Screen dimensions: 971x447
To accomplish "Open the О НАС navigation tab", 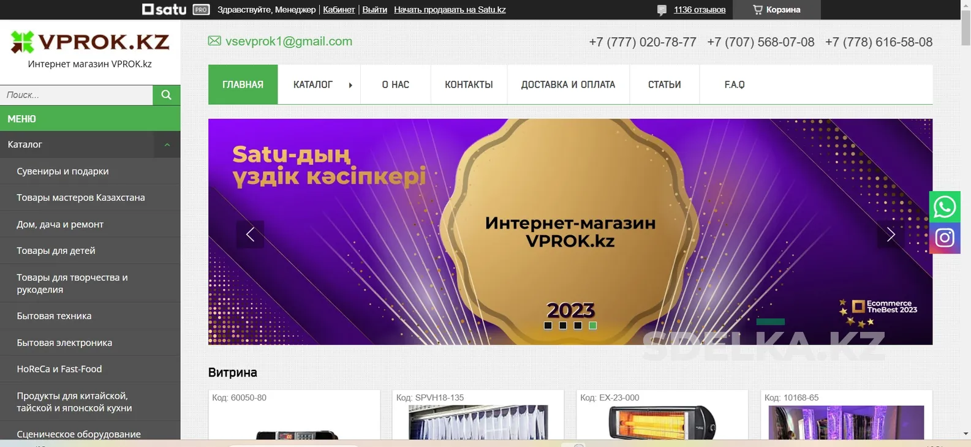I will click(396, 85).
